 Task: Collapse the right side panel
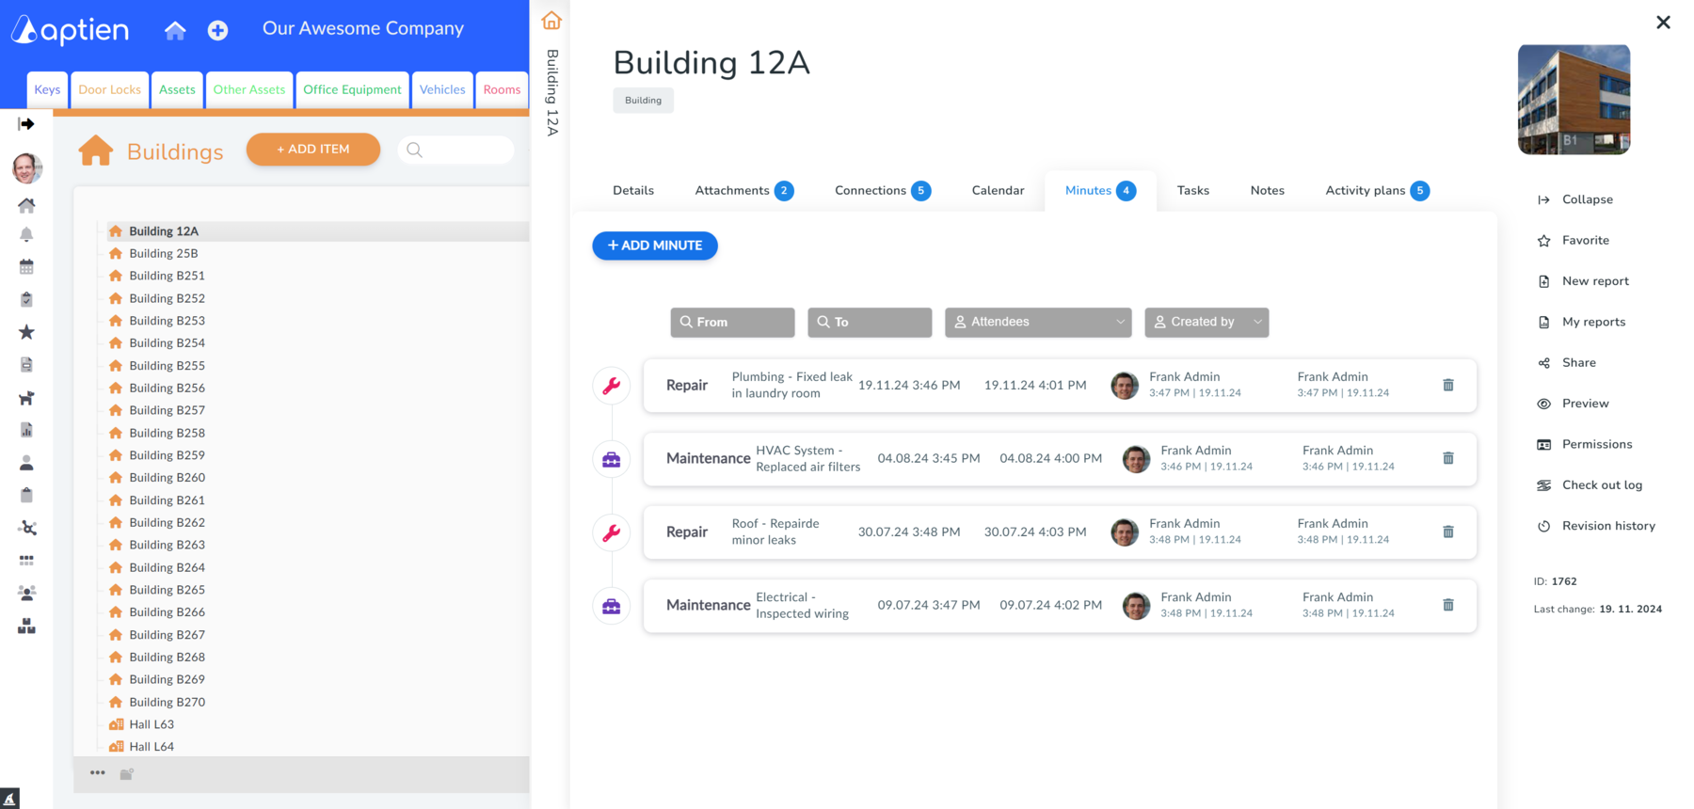[x=1587, y=199]
